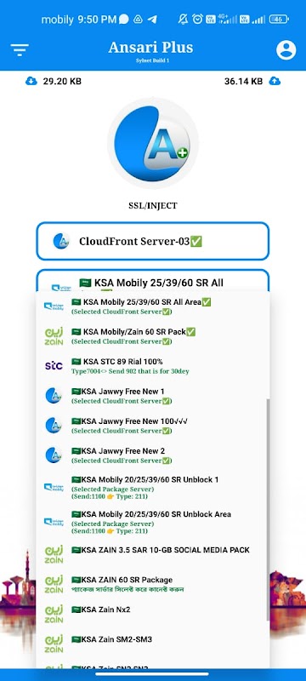Screen dimensions: 306x681
Task: Tap Bengali note under ZAIN 60 SR Package
Action: point(127,590)
